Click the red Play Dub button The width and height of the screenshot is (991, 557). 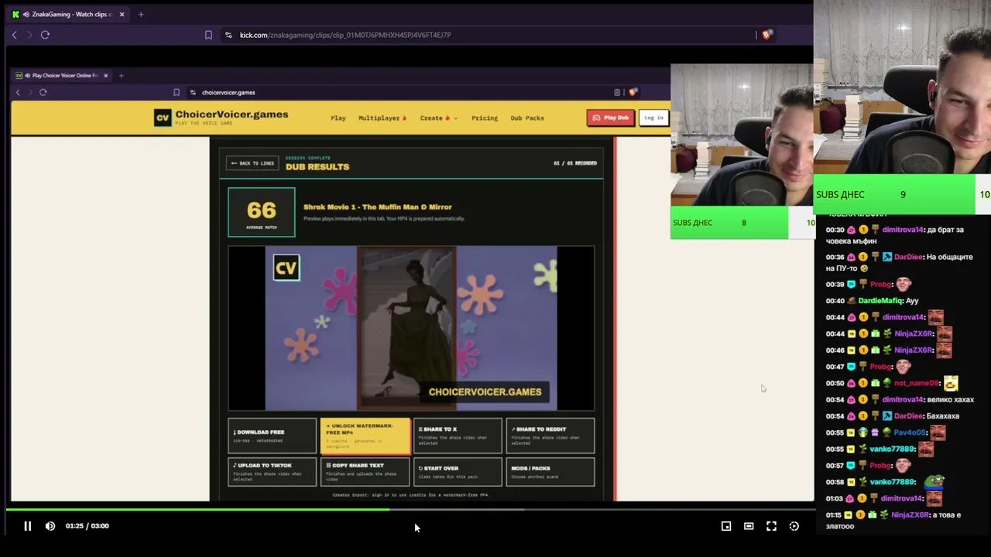611,118
